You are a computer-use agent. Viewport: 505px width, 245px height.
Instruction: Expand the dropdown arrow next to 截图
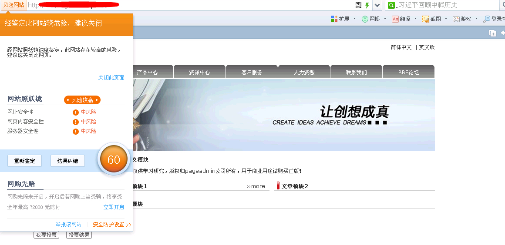tap(446, 19)
